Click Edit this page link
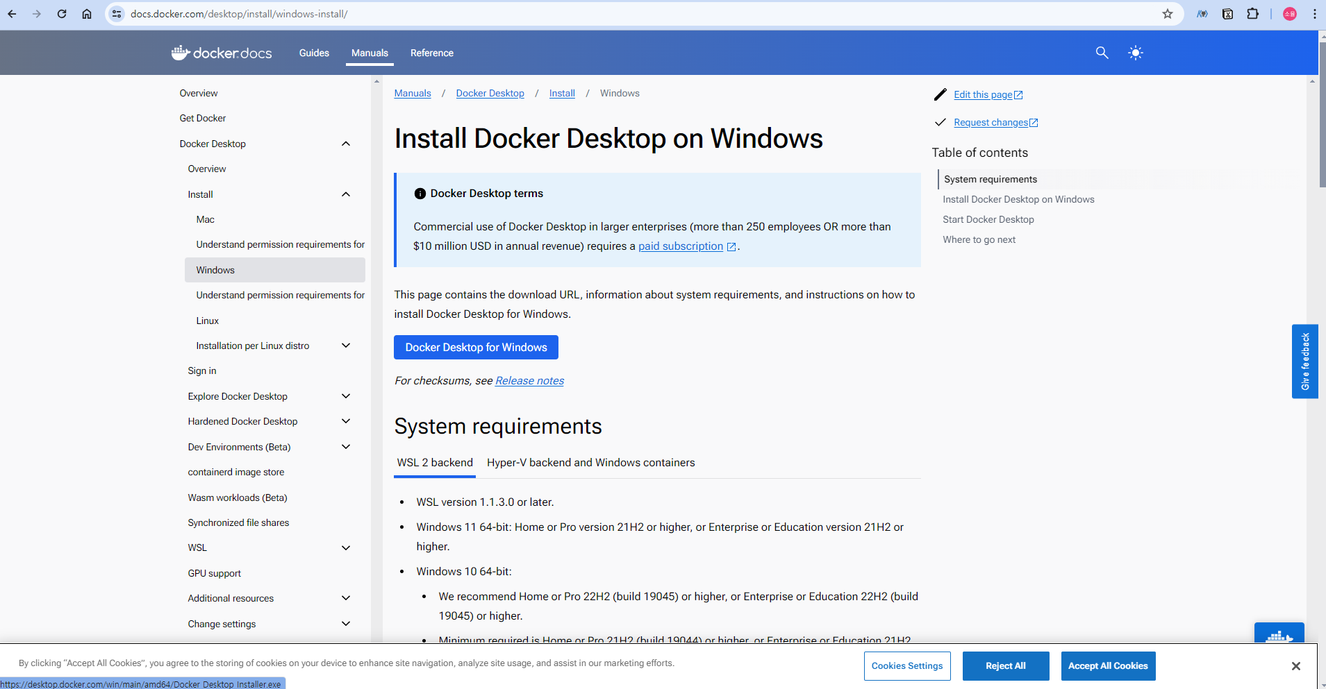The width and height of the screenshot is (1326, 689). 988,94
